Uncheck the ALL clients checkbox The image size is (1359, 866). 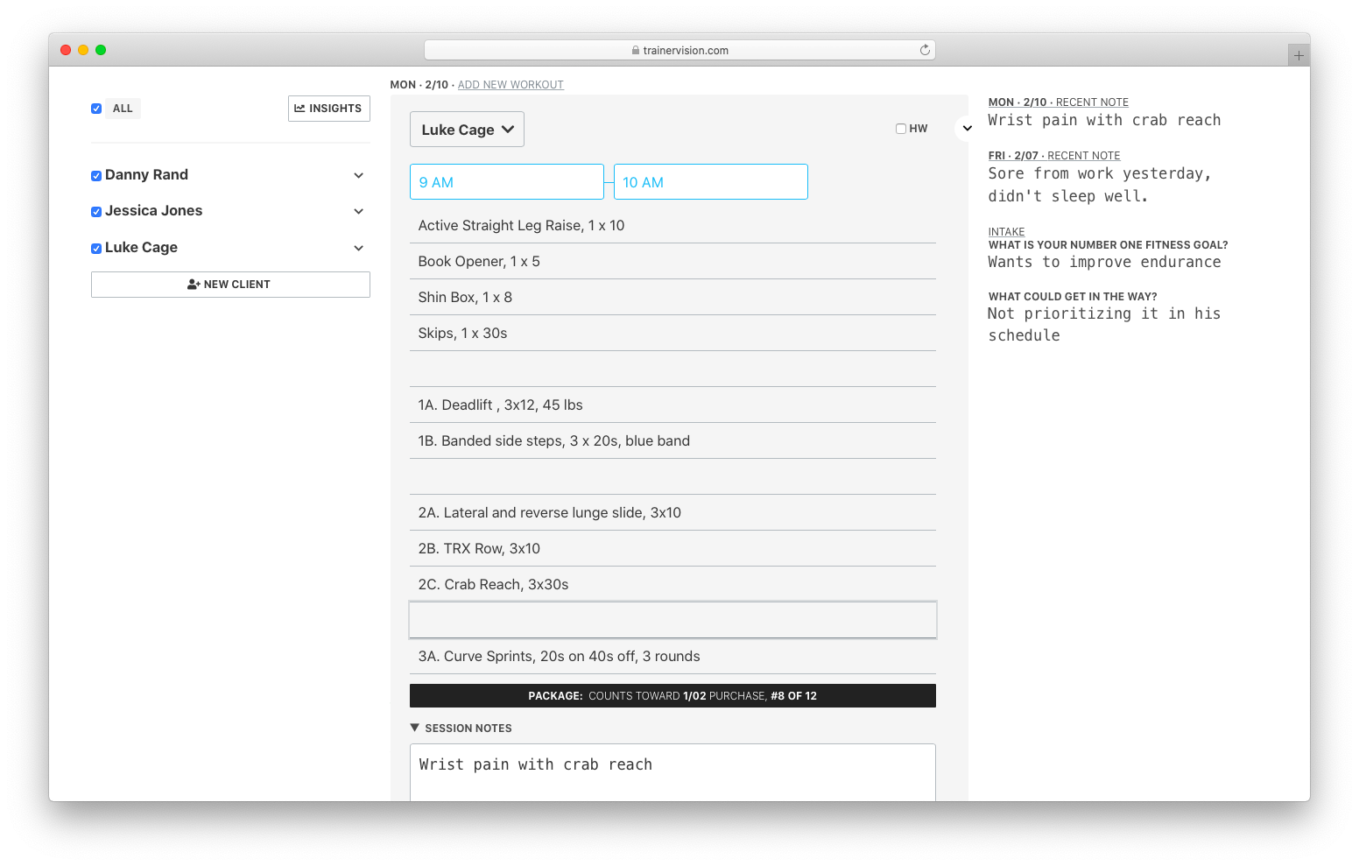pos(96,109)
